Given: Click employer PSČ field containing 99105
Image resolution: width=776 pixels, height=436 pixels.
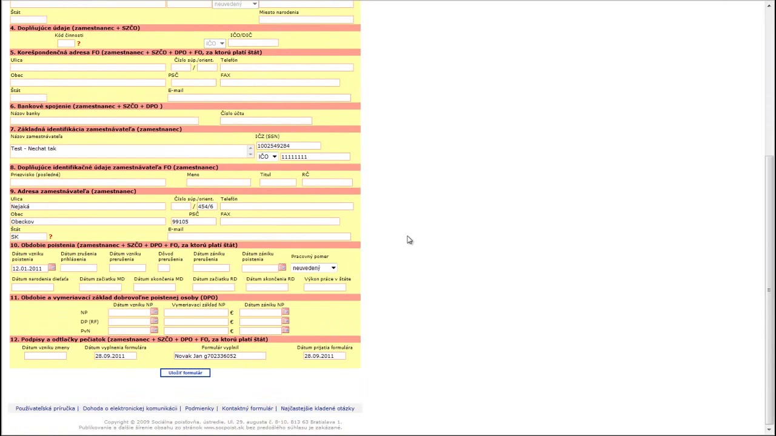Looking at the screenshot, I should 193,222.
